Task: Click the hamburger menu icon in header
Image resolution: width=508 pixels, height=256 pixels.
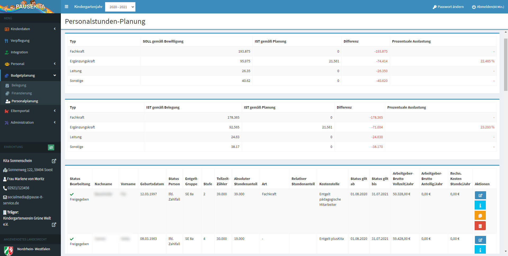Action: [66, 7]
